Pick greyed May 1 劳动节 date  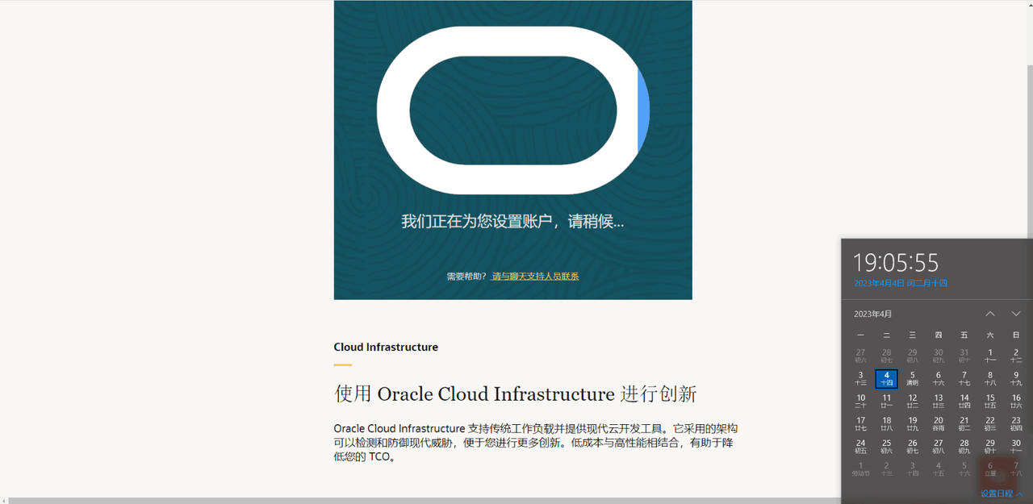[x=860, y=469]
